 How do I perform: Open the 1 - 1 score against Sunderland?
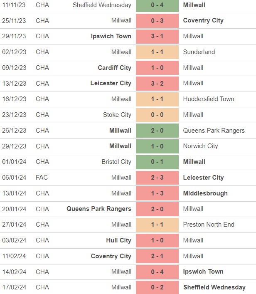tap(157, 52)
